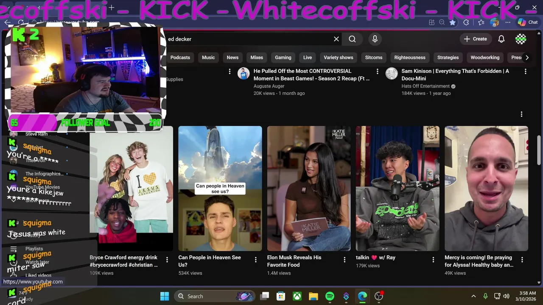
Task: Open Sam Kinison Docu-Mini video title
Action: click(455, 75)
